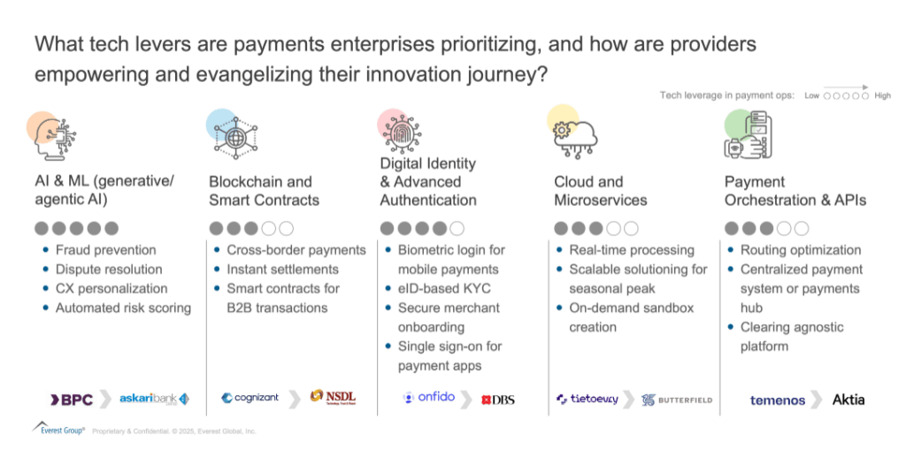Click the BPC logo
906x457 pixels.
[x=72, y=400]
